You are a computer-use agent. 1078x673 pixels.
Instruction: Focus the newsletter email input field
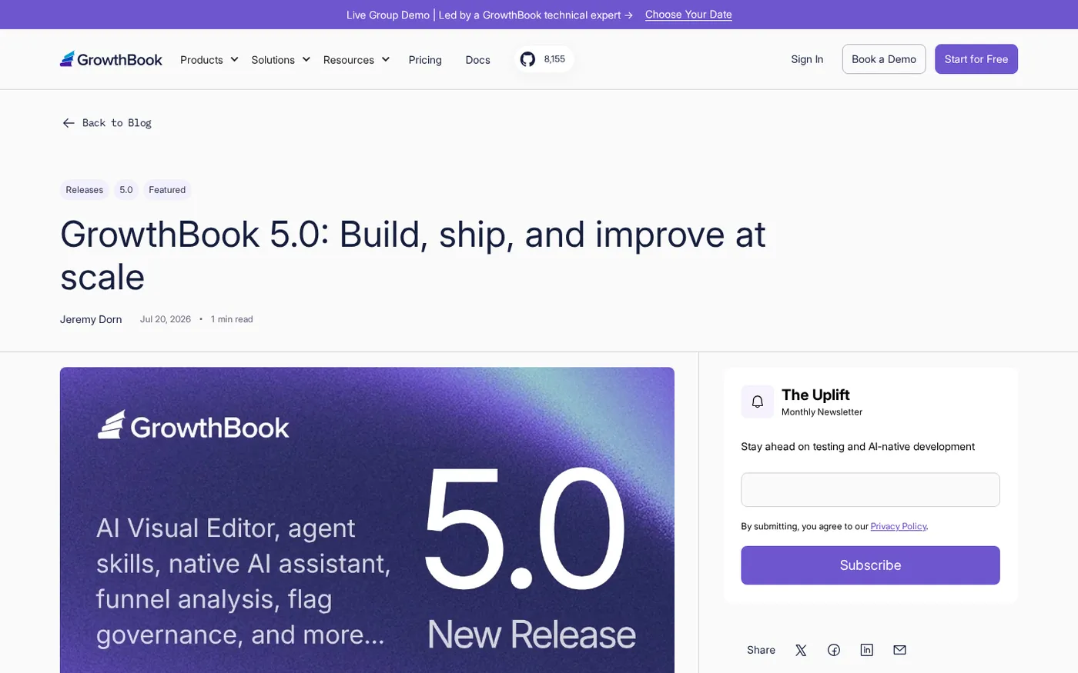tap(870, 490)
